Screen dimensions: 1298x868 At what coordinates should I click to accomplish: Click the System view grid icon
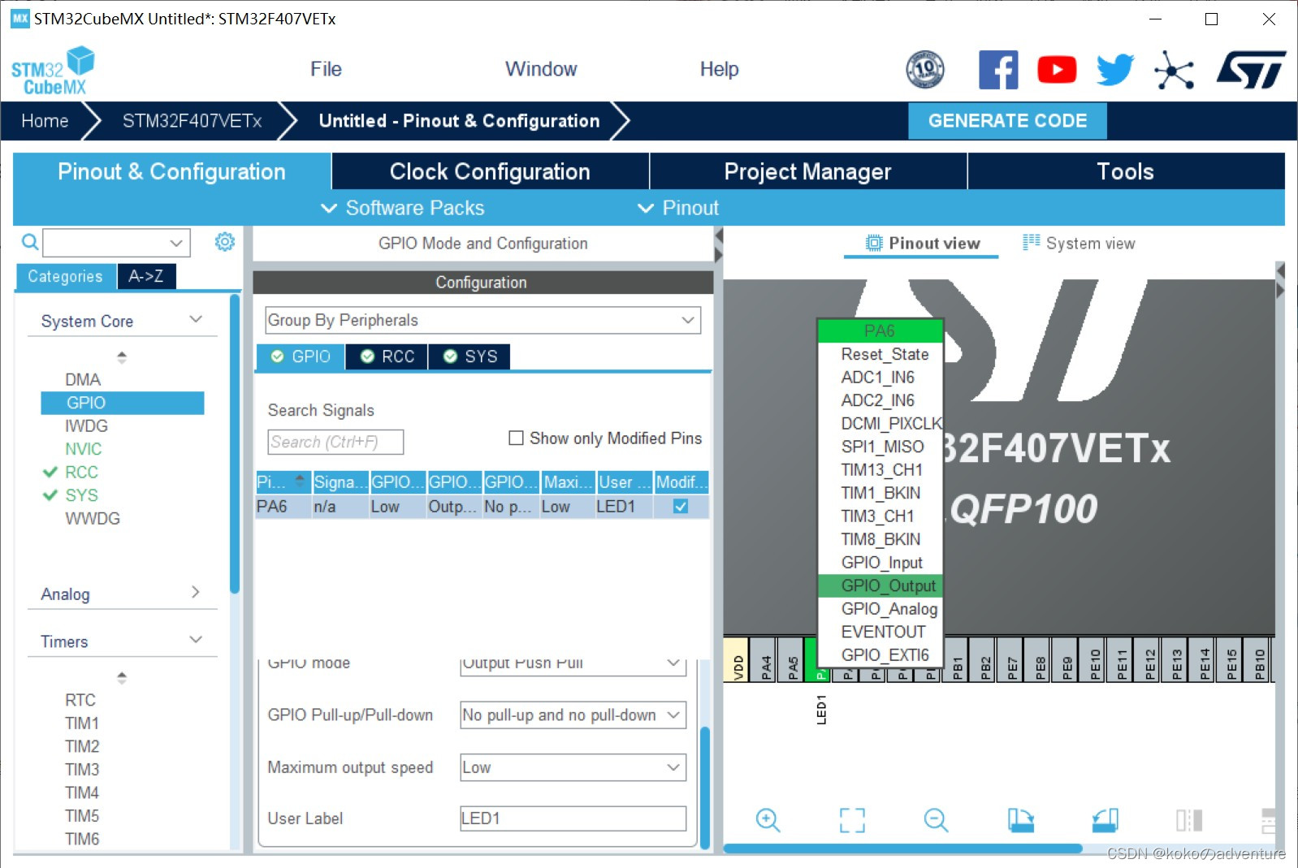pyautogui.click(x=1031, y=242)
